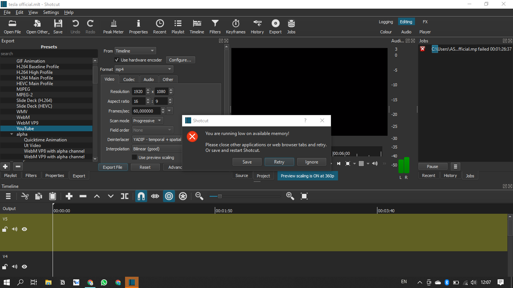Open the From Timeline dropdown
513x288 pixels.
pyautogui.click(x=135, y=51)
